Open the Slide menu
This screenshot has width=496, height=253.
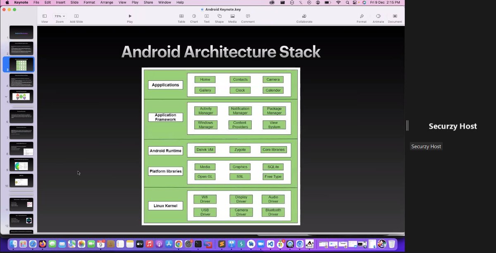(74, 2)
